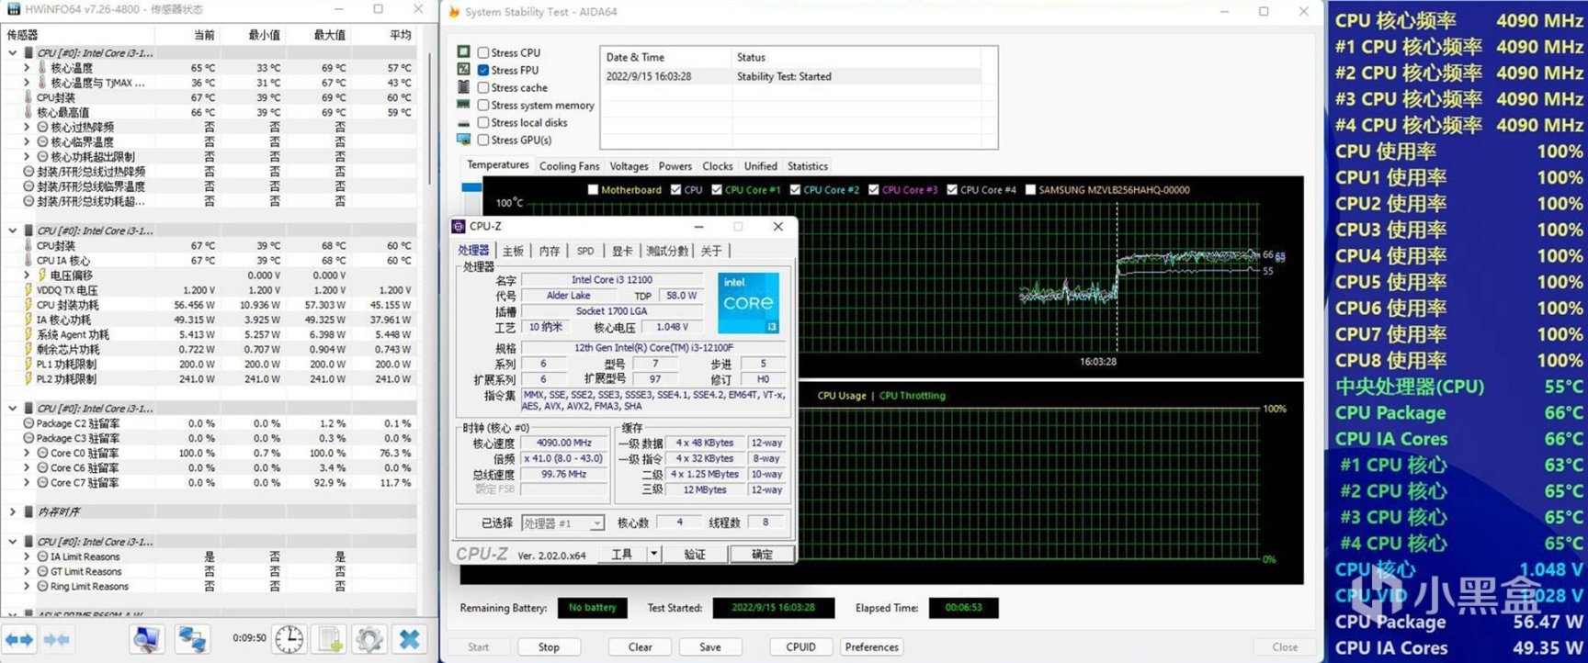Click the purple CPU-Z chip icon in title bar
This screenshot has width=1588, height=663.
pos(459,226)
